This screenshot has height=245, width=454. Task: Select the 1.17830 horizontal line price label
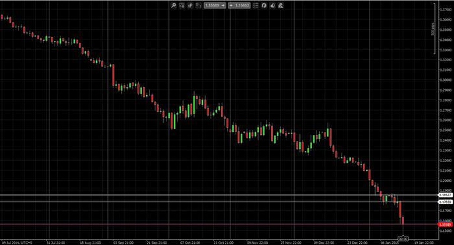coord(445,202)
